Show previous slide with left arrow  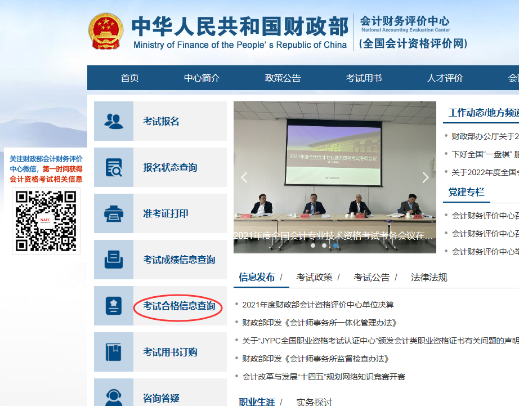244,177
